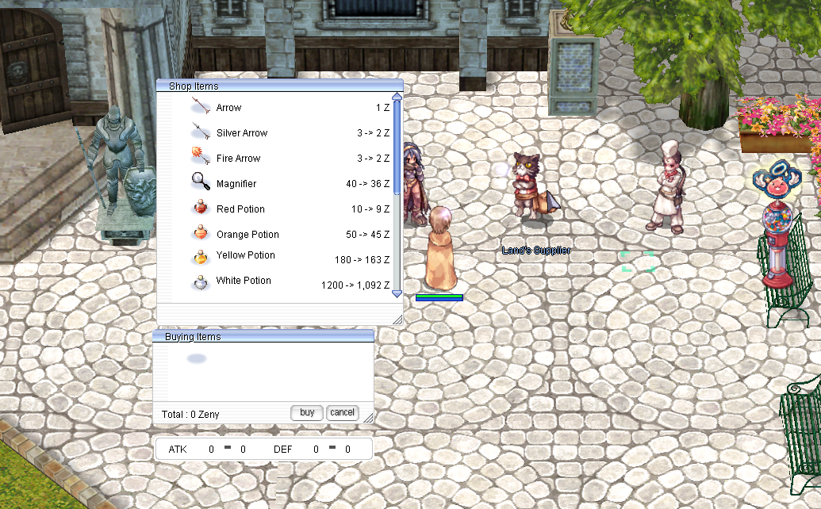The width and height of the screenshot is (821, 509).
Task: Click the "Magnifier" item name
Action: tap(236, 184)
